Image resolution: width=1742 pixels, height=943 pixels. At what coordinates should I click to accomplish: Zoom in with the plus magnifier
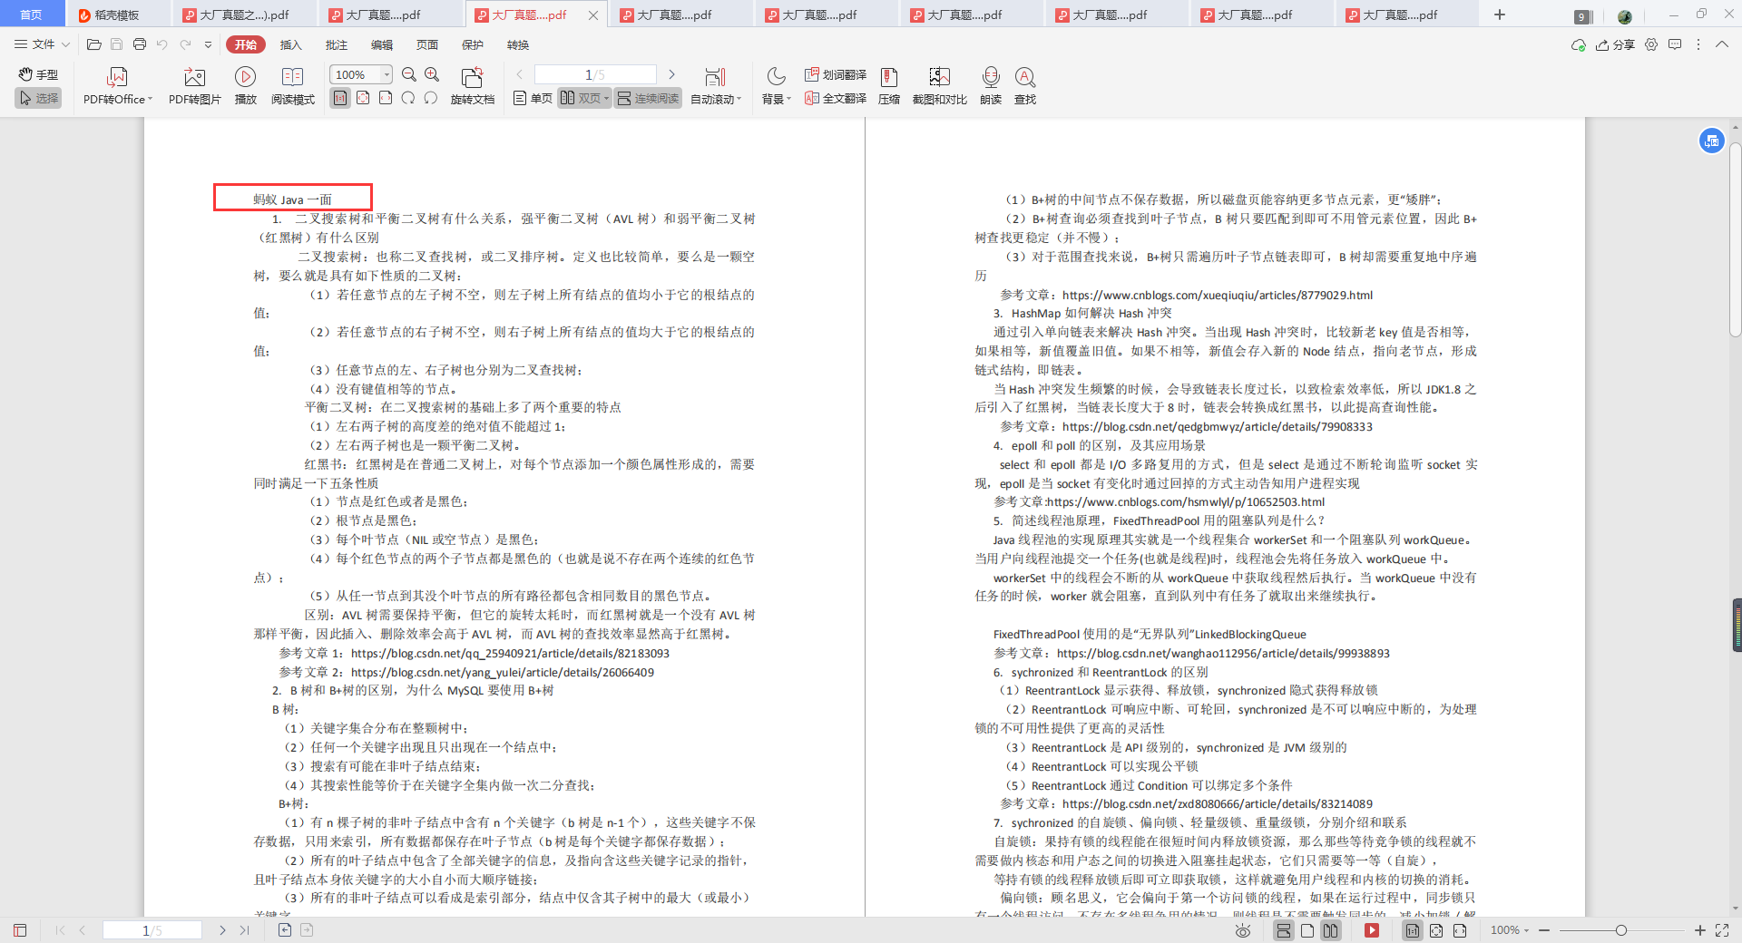[433, 74]
